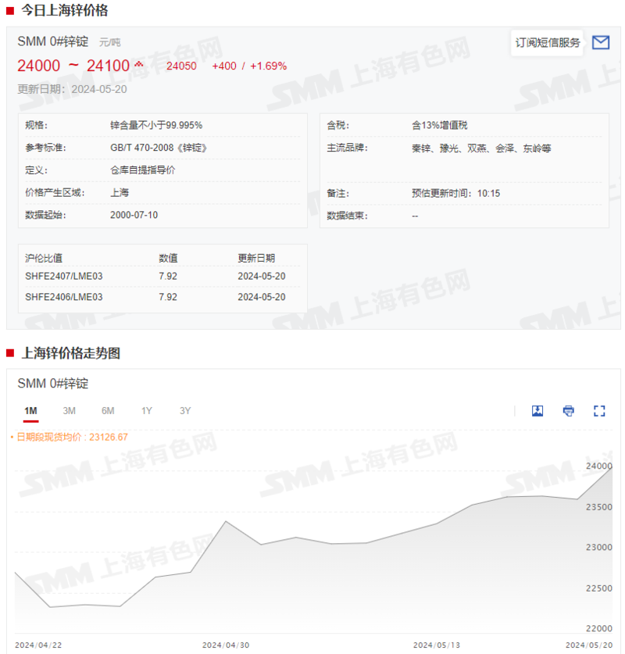This screenshot has height=654, width=625.
Task: Click the 预估更新时间: 10:15 remark
Action: click(455, 194)
